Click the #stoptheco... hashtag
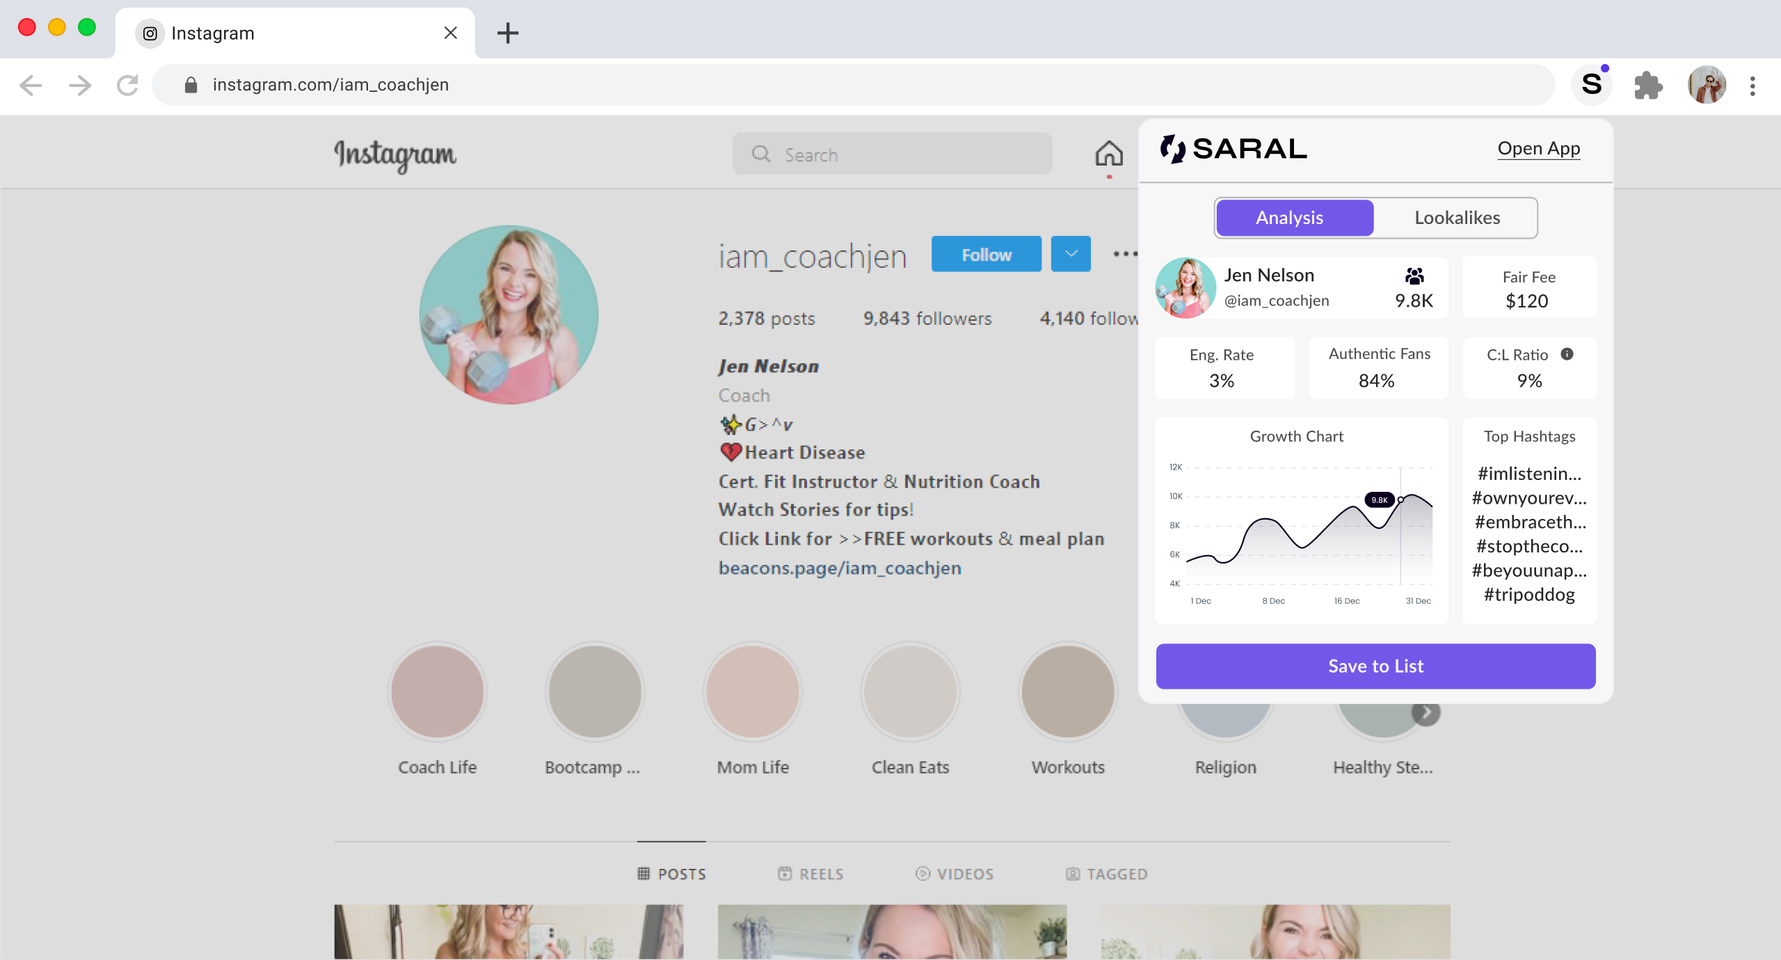The image size is (1781, 960). tap(1529, 547)
